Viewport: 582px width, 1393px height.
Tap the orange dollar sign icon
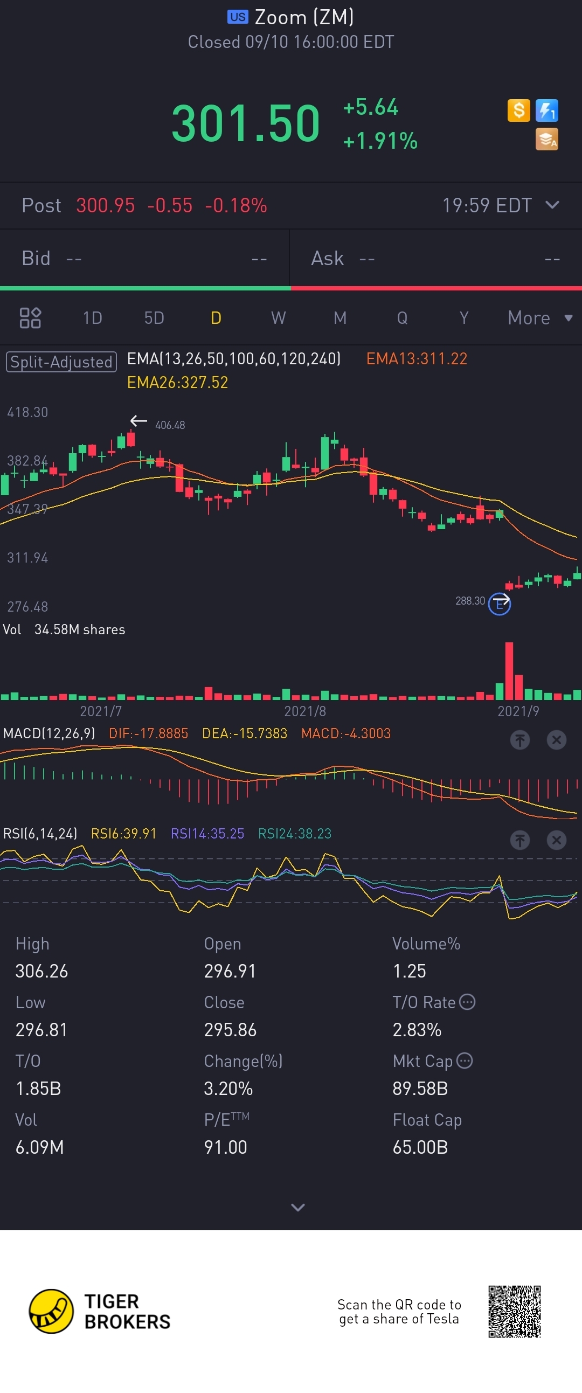(518, 110)
